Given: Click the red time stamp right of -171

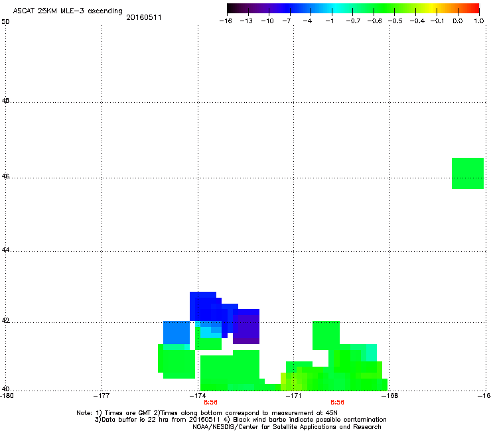Looking at the screenshot, I should click(337, 402).
